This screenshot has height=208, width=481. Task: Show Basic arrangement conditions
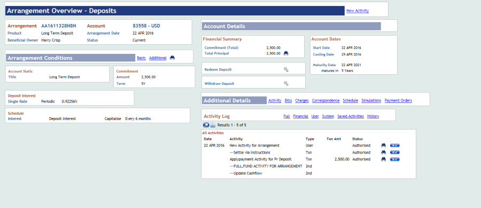(141, 58)
